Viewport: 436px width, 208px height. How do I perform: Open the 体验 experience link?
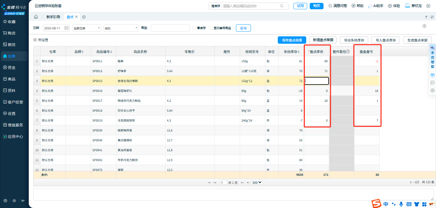coord(394,6)
